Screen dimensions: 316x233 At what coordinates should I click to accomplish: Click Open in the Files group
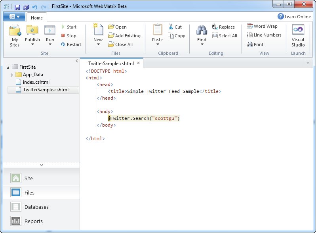click(x=117, y=27)
